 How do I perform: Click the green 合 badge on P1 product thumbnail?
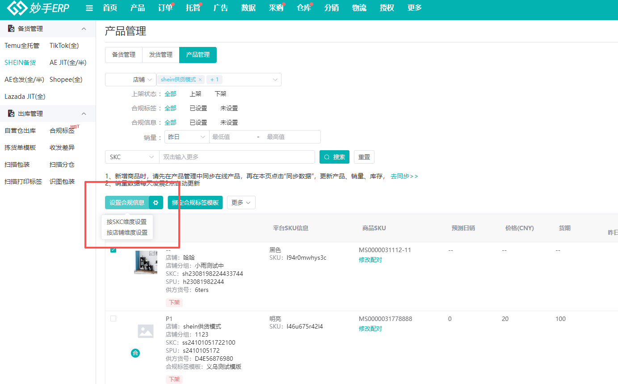135,353
